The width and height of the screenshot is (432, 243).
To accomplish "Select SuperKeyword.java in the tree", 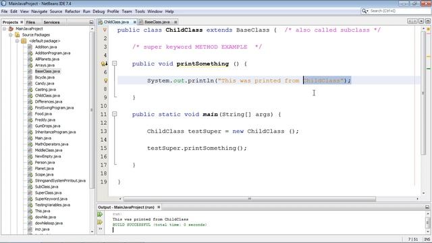I will [51, 198].
